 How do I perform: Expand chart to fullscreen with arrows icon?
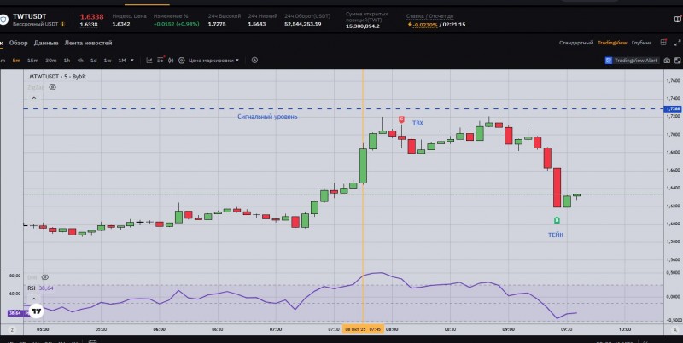677,43
